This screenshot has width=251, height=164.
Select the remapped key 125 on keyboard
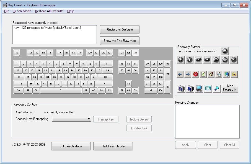point(129,53)
